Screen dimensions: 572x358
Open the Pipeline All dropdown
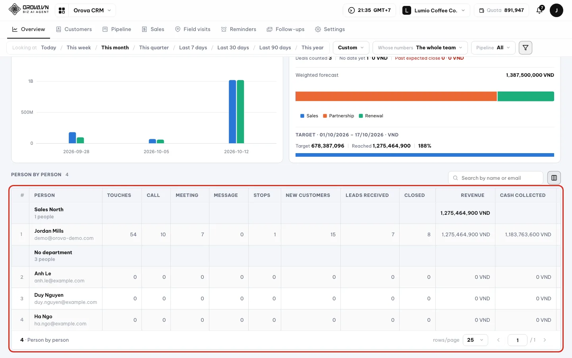pos(493,48)
